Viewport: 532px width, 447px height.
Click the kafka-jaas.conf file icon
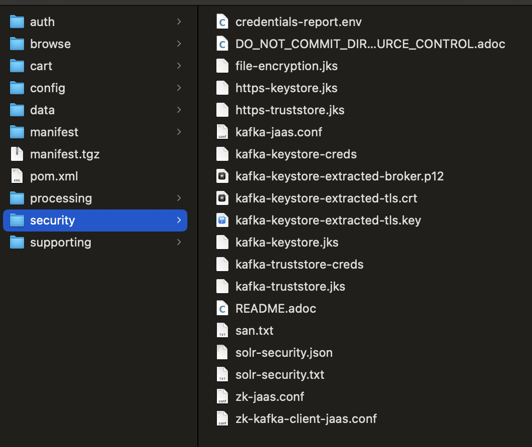pyautogui.click(x=222, y=132)
